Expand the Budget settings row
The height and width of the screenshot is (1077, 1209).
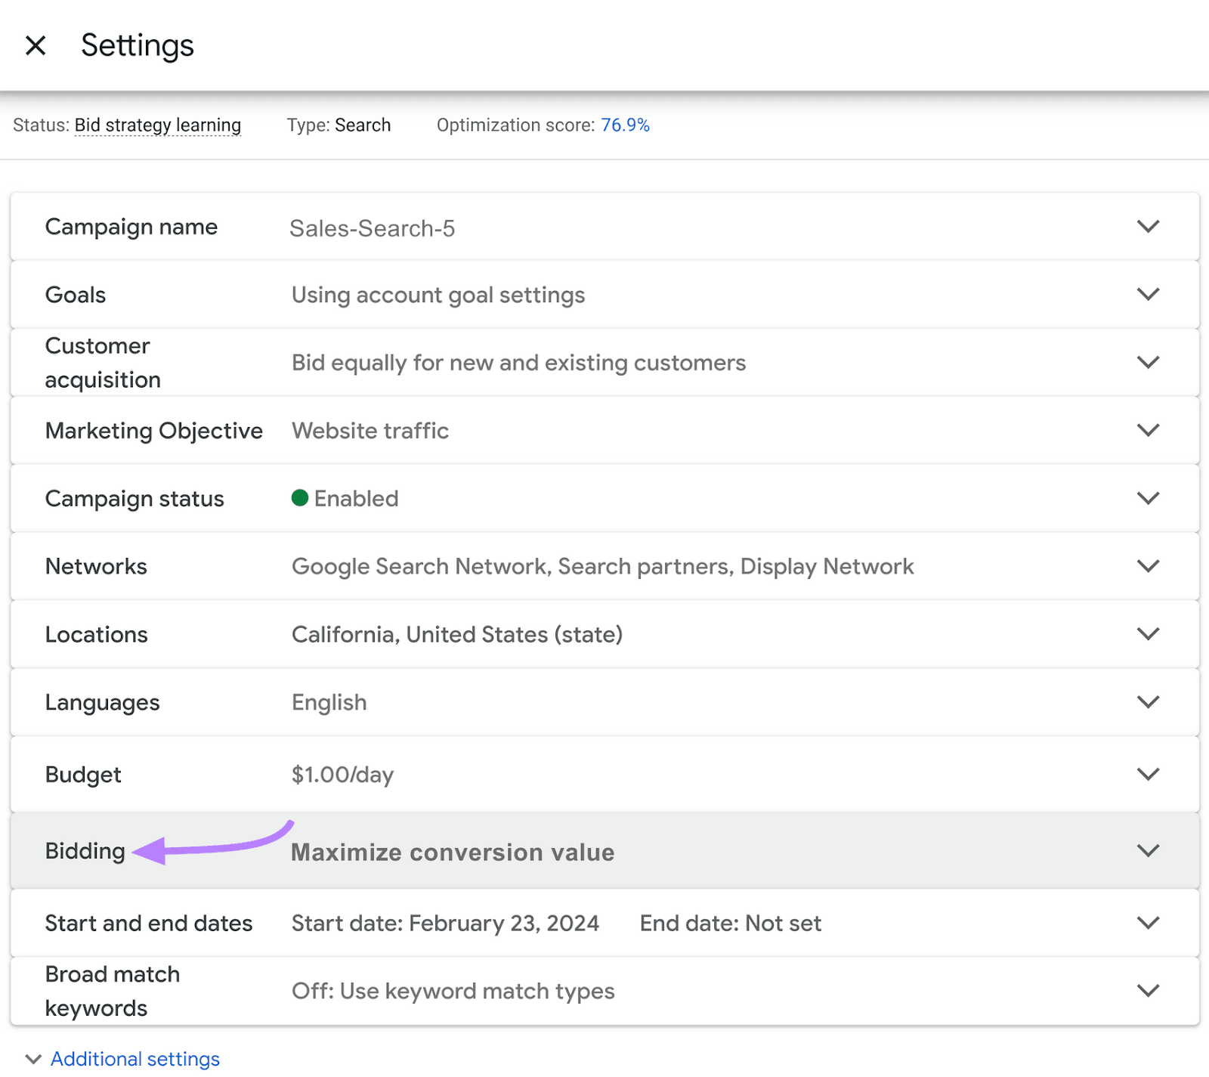pyautogui.click(x=1147, y=773)
